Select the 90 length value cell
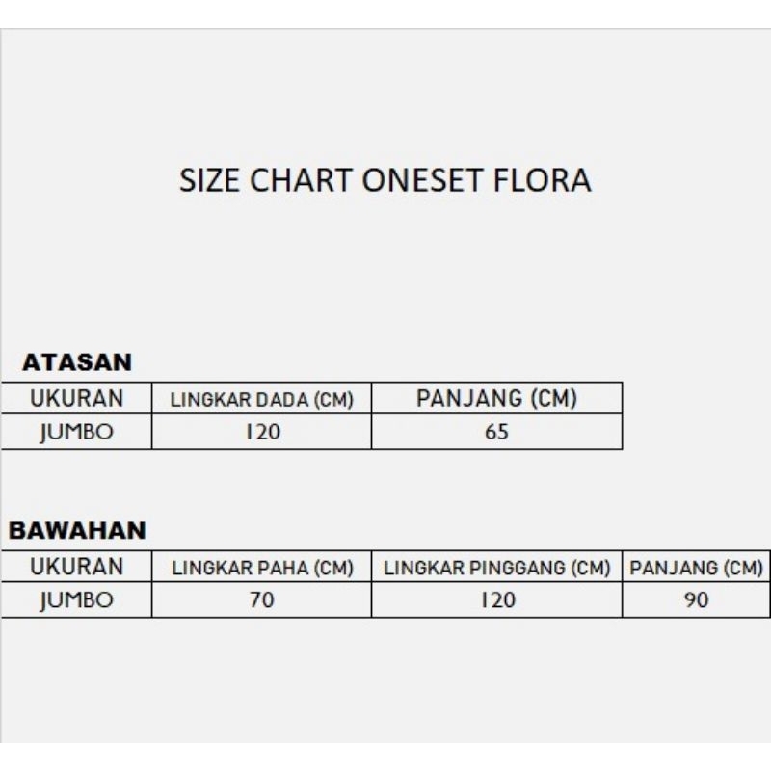771x771 pixels. (696, 600)
